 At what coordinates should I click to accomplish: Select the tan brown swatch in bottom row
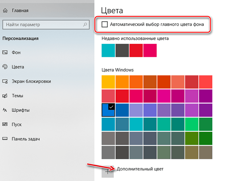tap(206, 152)
